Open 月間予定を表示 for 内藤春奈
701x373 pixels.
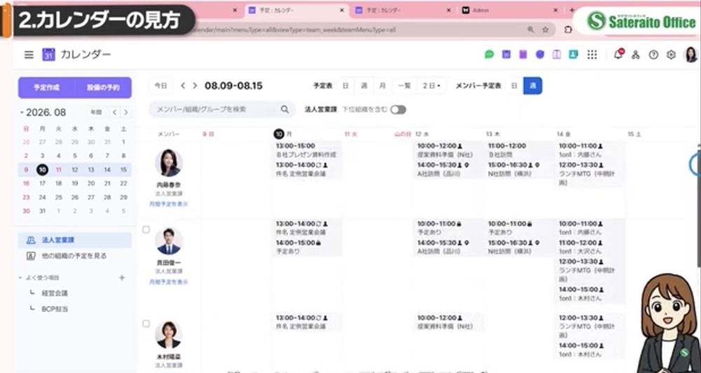coord(169,204)
